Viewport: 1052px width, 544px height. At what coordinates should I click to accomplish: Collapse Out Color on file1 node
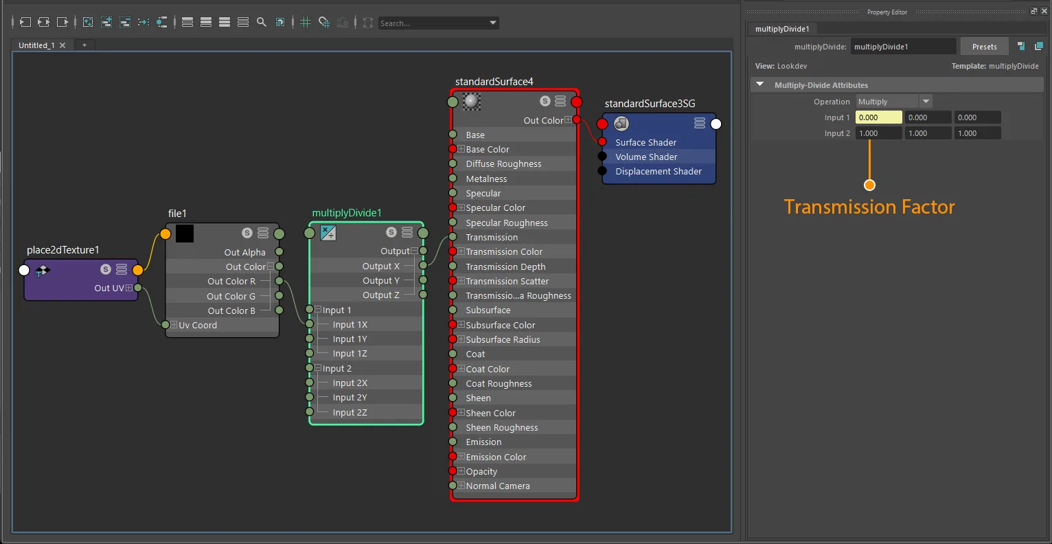click(271, 267)
